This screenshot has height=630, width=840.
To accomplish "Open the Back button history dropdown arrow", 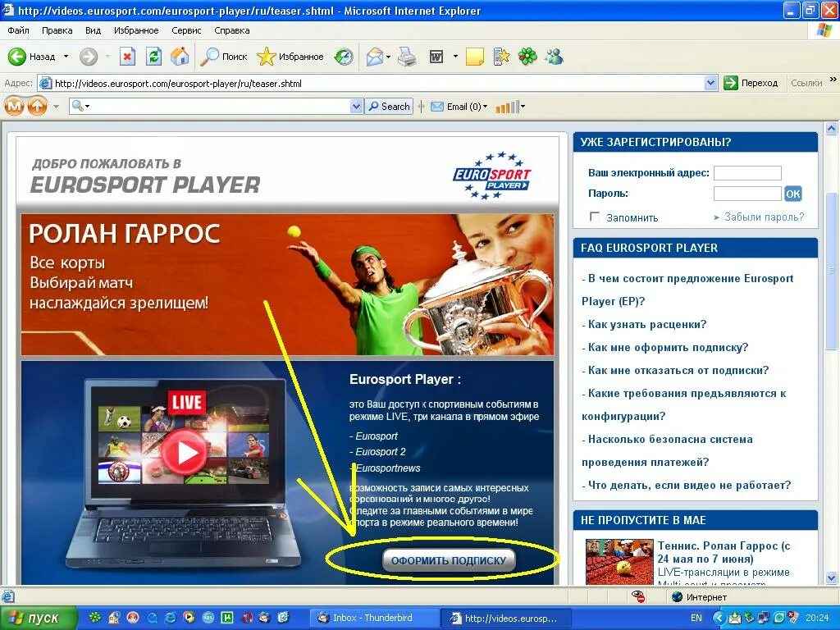I will [66, 57].
